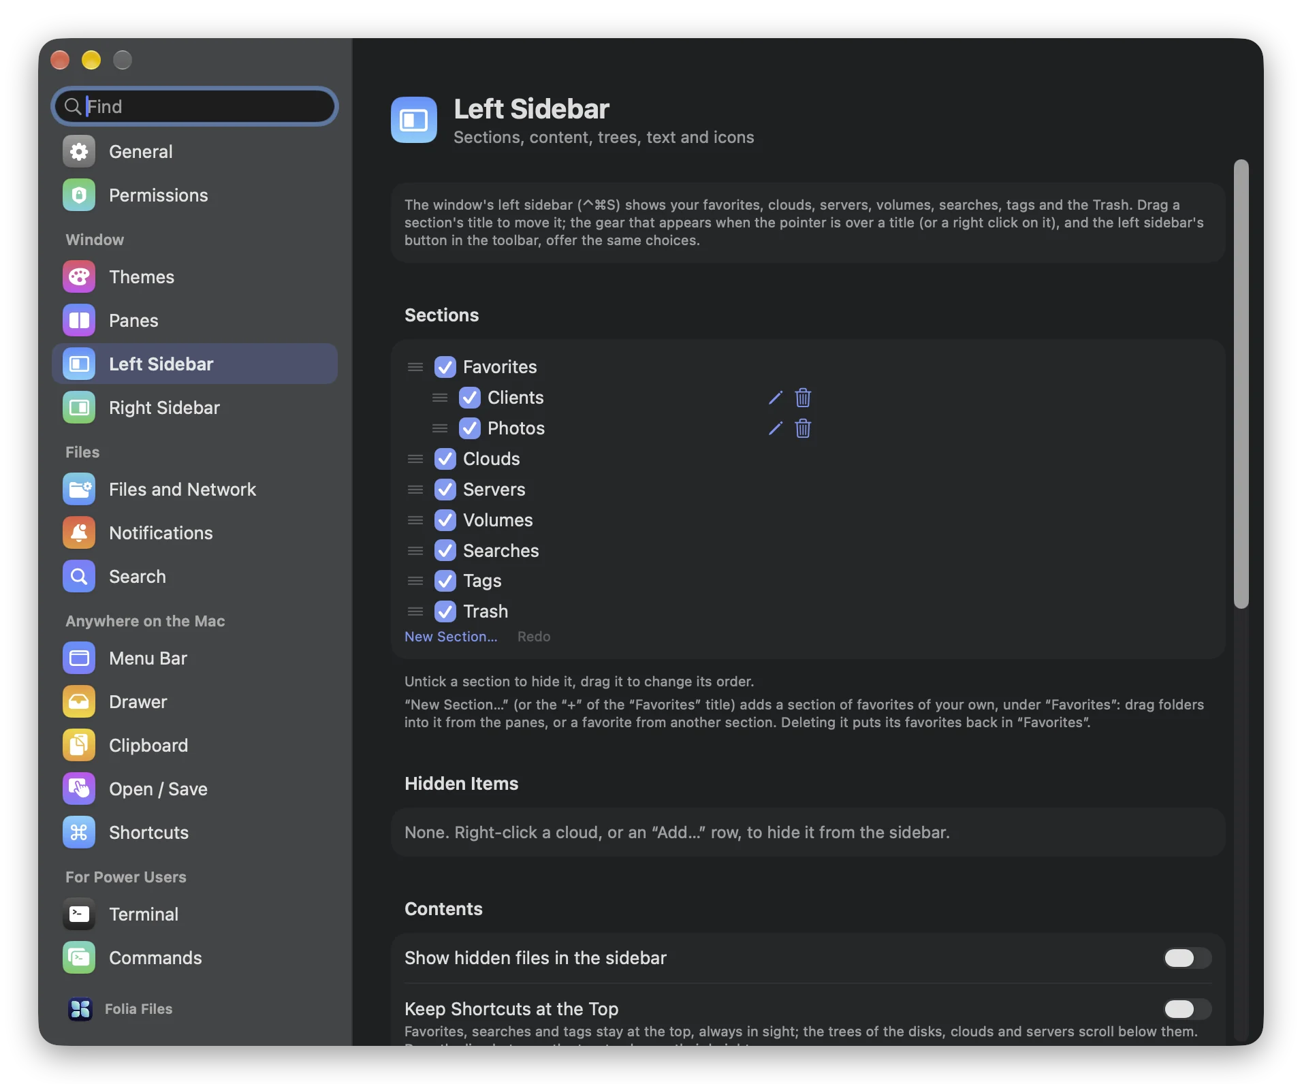Open the Commands pane
Image resolution: width=1302 pixels, height=1084 pixels.
pos(194,958)
